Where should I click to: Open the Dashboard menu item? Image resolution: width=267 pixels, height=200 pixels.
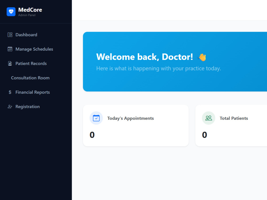tap(36, 35)
